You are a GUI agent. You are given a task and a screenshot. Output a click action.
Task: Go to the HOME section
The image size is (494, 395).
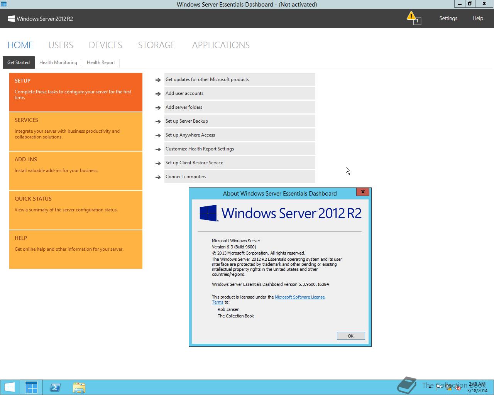click(20, 45)
